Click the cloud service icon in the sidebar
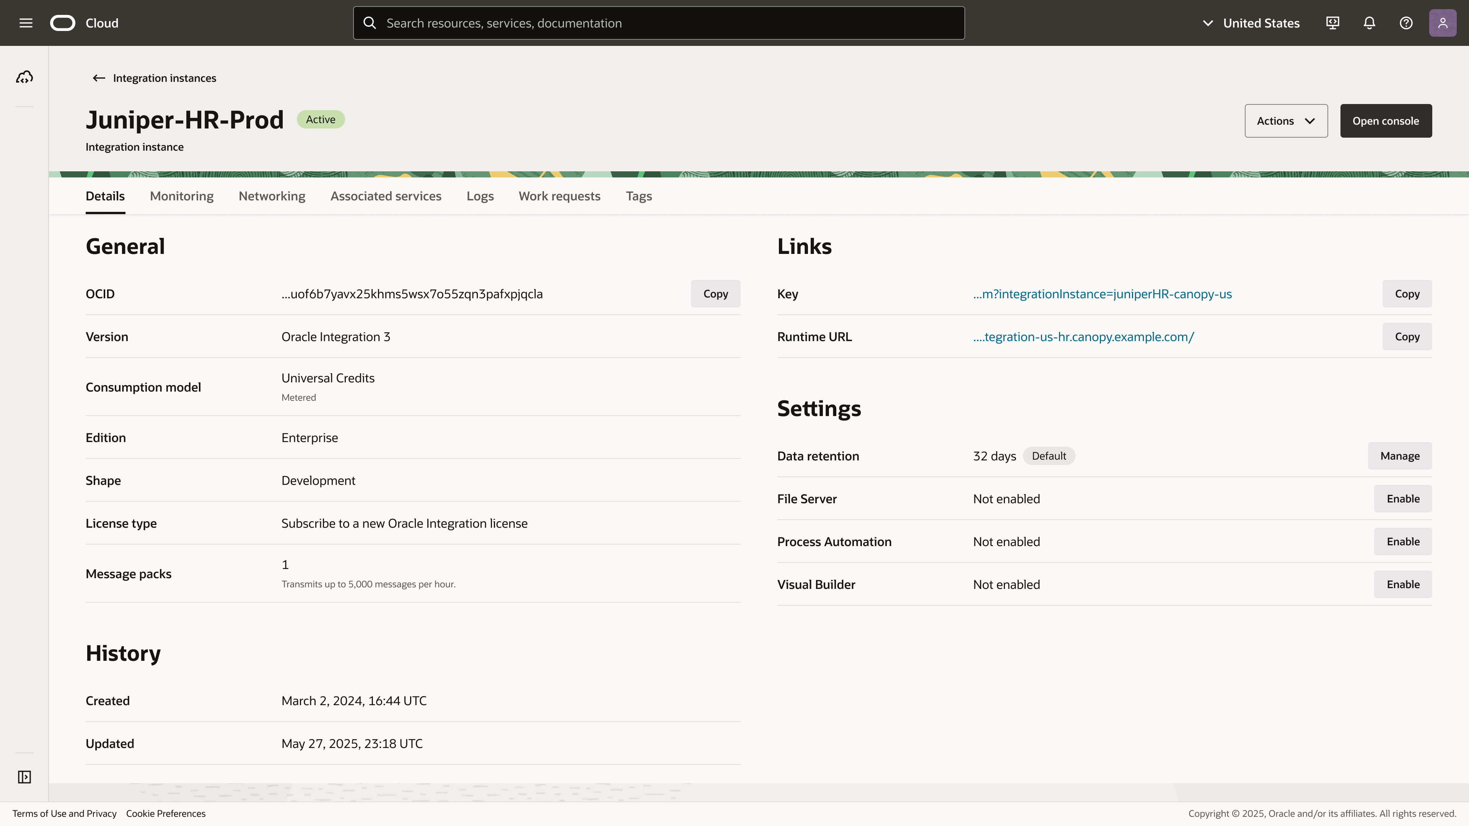Image resolution: width=1469 pixels, height=826 pixels. [x=24, y=76]
